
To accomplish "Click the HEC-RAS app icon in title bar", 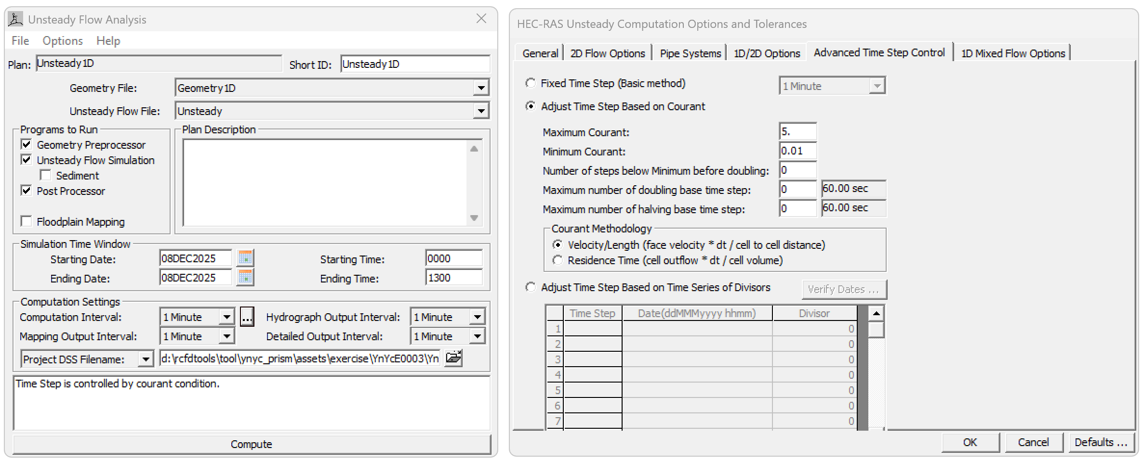I will point(15,19).
